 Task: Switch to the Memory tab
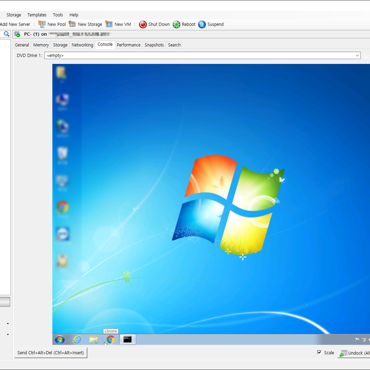(x=41, y=45)
